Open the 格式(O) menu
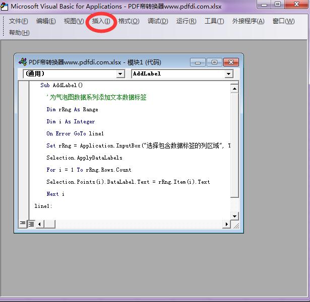This screenshot has width=310, height=302. point(129,21)
